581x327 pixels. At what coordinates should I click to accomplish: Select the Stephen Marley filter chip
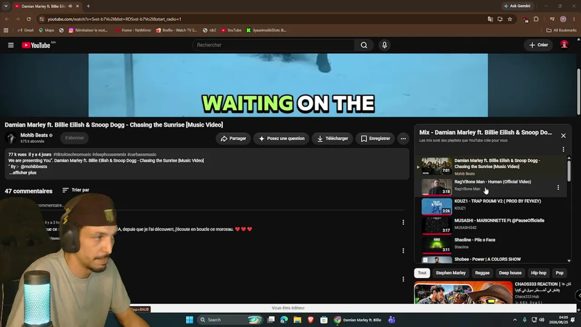pos(451,273)
